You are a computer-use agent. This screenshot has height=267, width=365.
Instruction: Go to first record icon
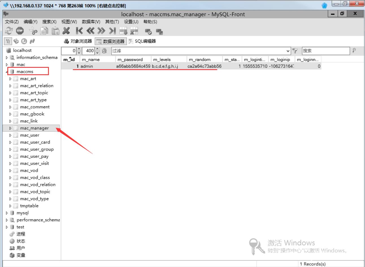[x=79, y=31]
